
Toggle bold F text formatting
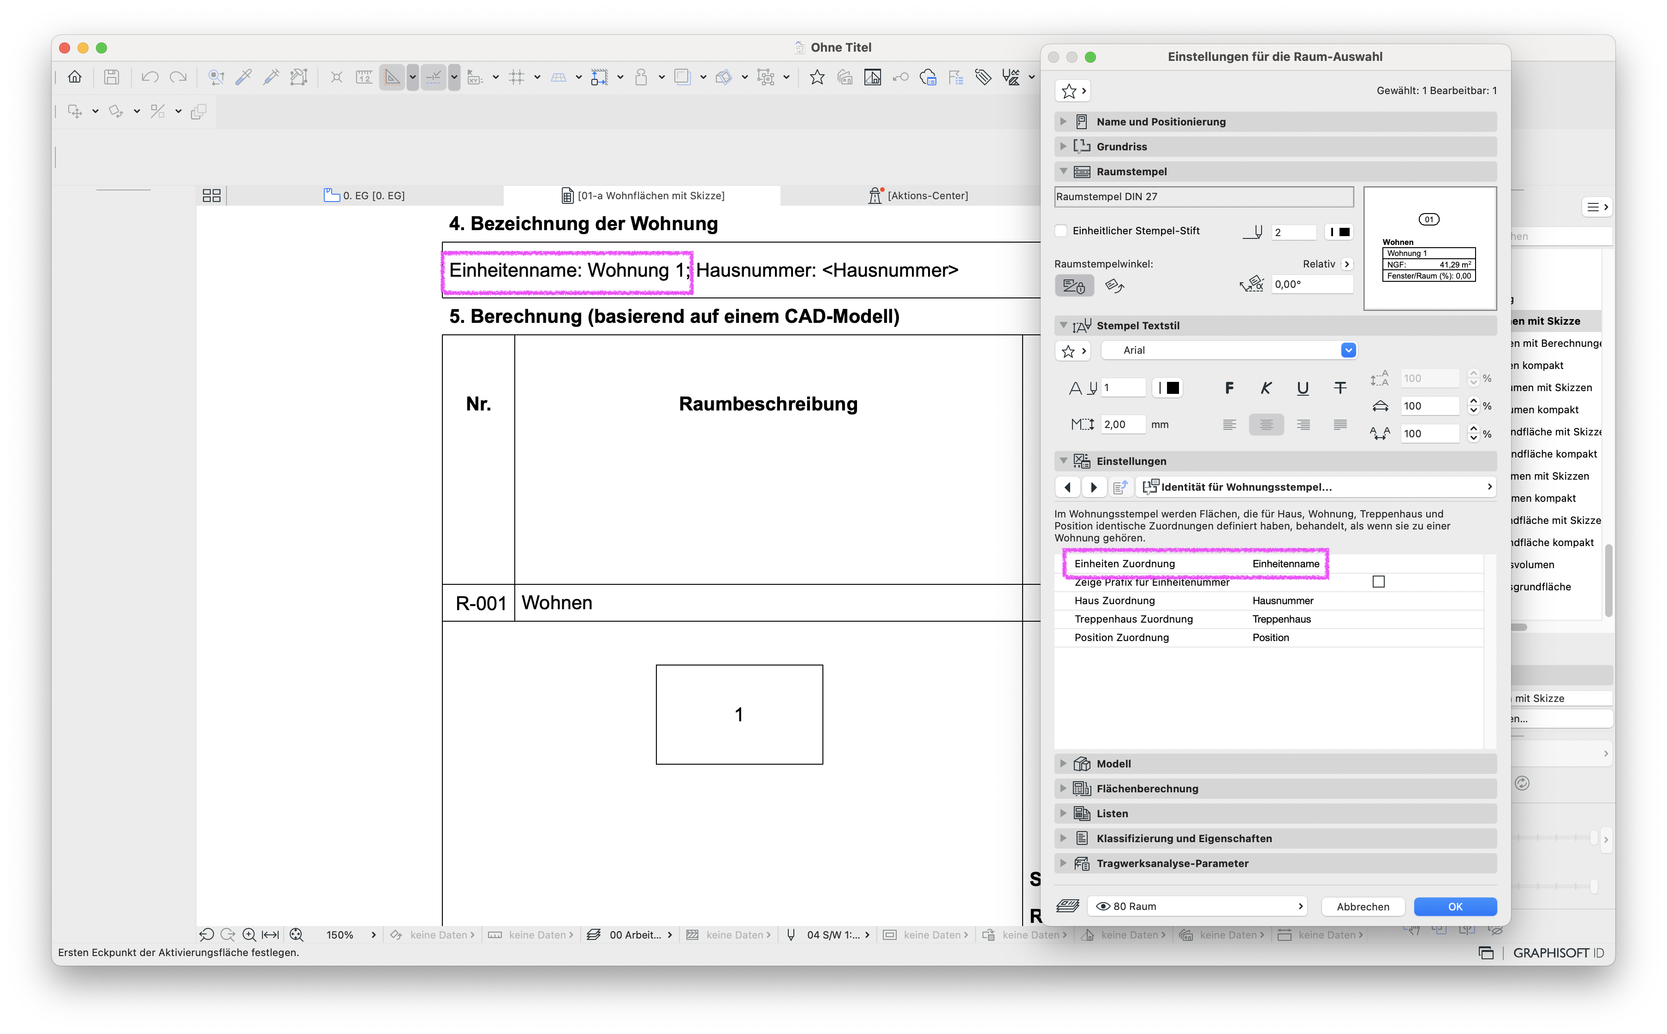click(1229, 388)
